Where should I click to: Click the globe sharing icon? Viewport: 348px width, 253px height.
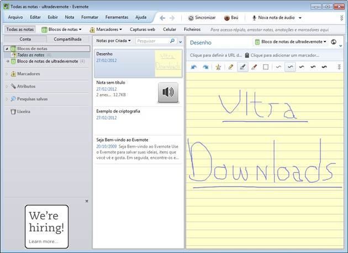point(333,42)
